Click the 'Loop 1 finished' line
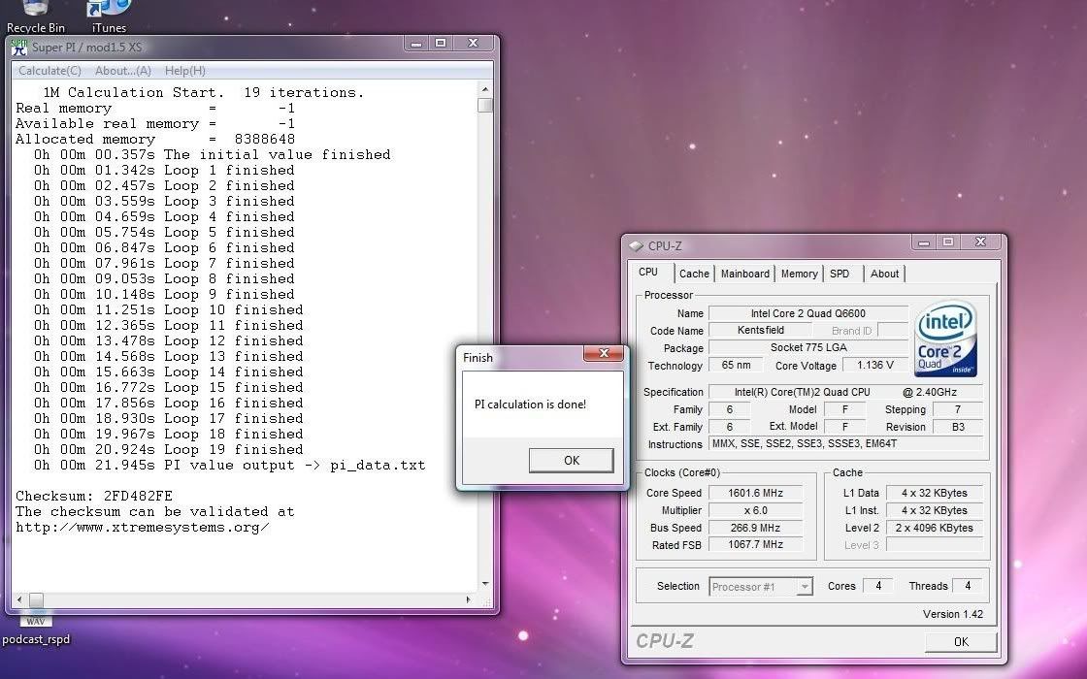Screen dimensions: 1087x679 pyautogui.click(x=164, y=171)
